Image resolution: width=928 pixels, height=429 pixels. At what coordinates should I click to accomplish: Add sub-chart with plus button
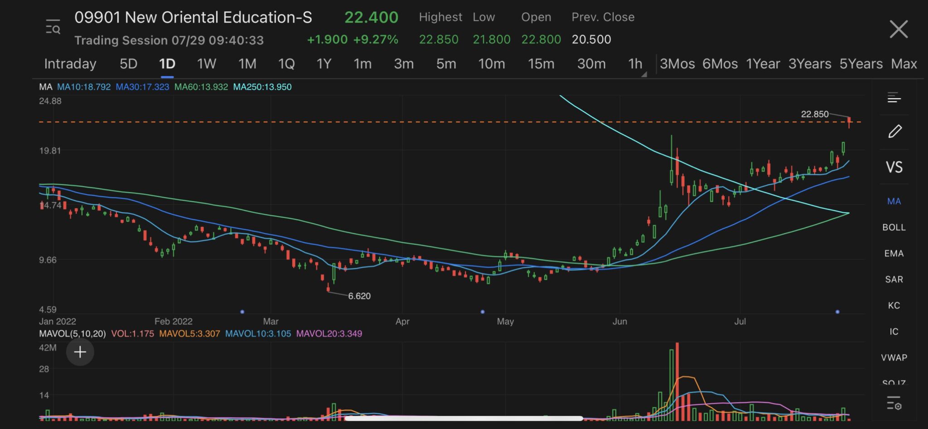(80, 352)
